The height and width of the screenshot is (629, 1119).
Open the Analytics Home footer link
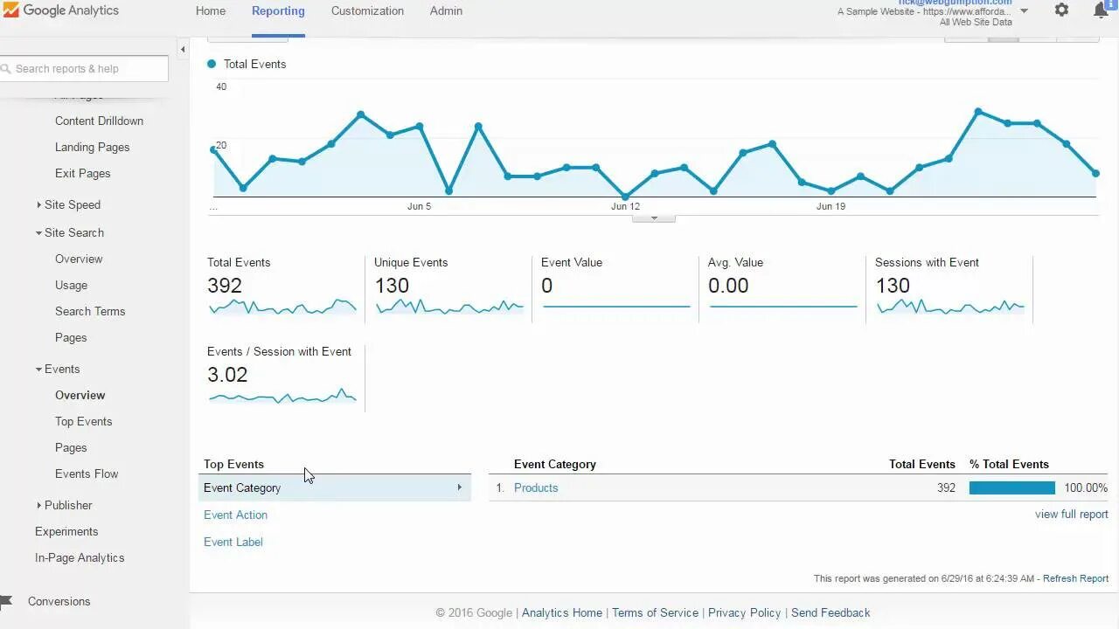click(562, 612)
